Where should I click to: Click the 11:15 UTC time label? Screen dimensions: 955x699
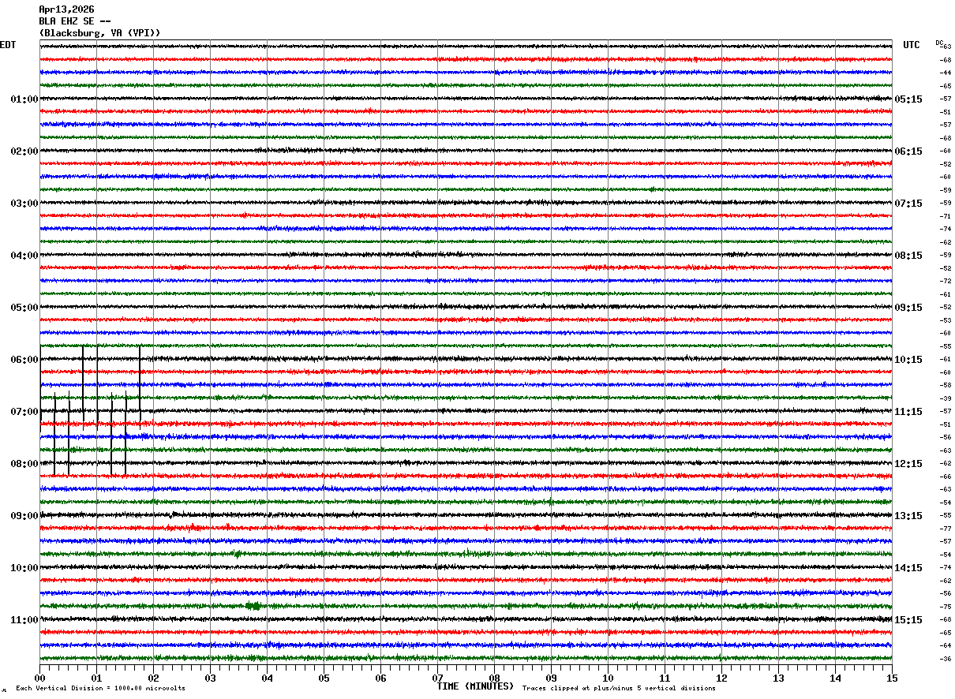tap(908, 412)
